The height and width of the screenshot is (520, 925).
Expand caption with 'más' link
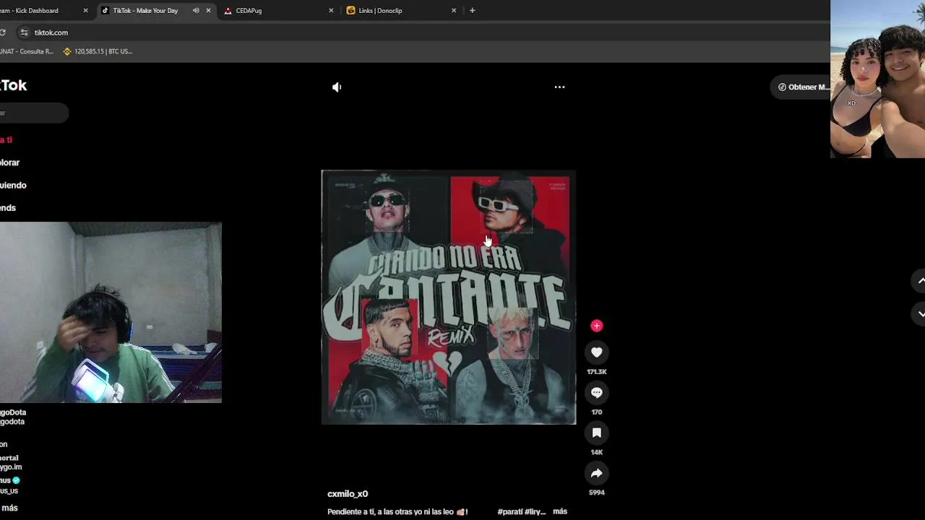coord(560,511)
